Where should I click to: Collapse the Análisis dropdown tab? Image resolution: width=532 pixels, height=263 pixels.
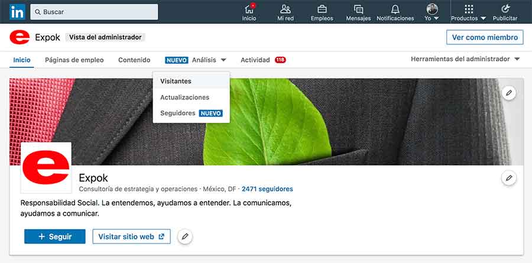[x=209, y=60]
